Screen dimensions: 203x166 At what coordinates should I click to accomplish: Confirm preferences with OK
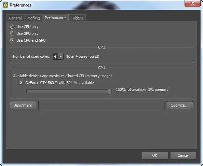[155, 155]
